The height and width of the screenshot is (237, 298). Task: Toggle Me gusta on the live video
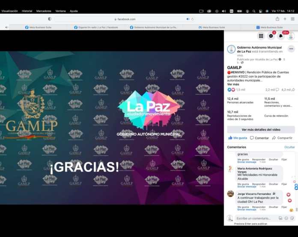238,138
